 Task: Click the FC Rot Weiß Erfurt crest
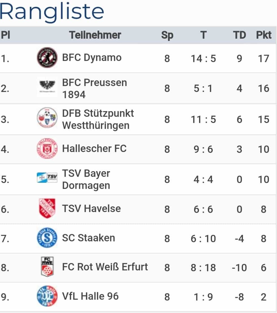tap(47, 267)
